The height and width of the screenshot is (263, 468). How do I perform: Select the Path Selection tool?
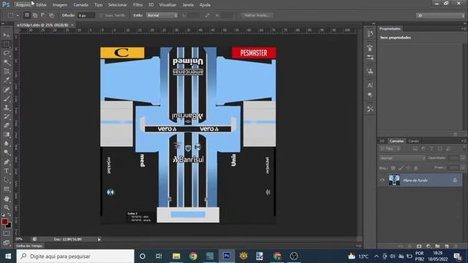(x=7, y=180)
